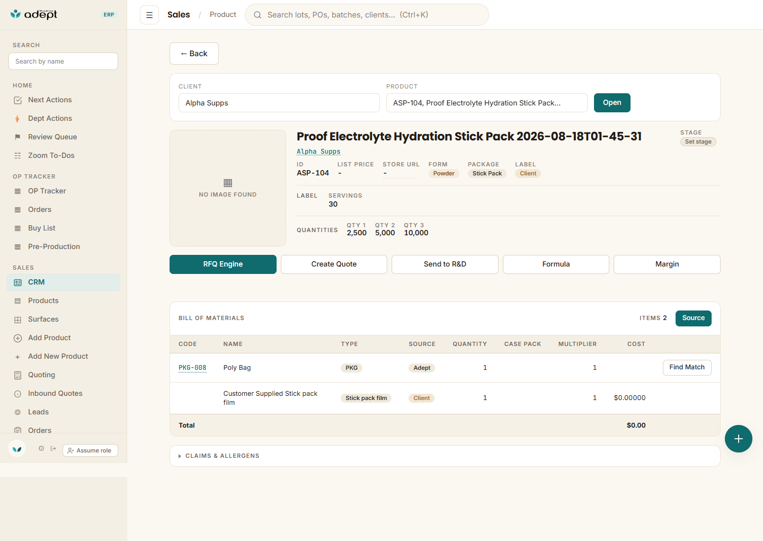Click the Sales breadcrumb
Screen dimensions: 763x541
coord(179,15)
